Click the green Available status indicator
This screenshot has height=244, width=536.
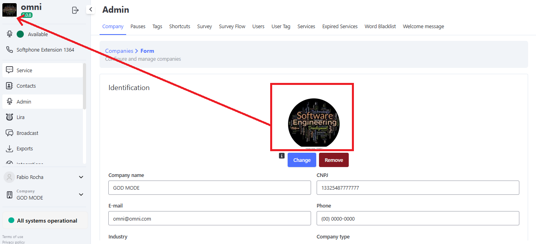pyautogui.click(x=20, y=34)
